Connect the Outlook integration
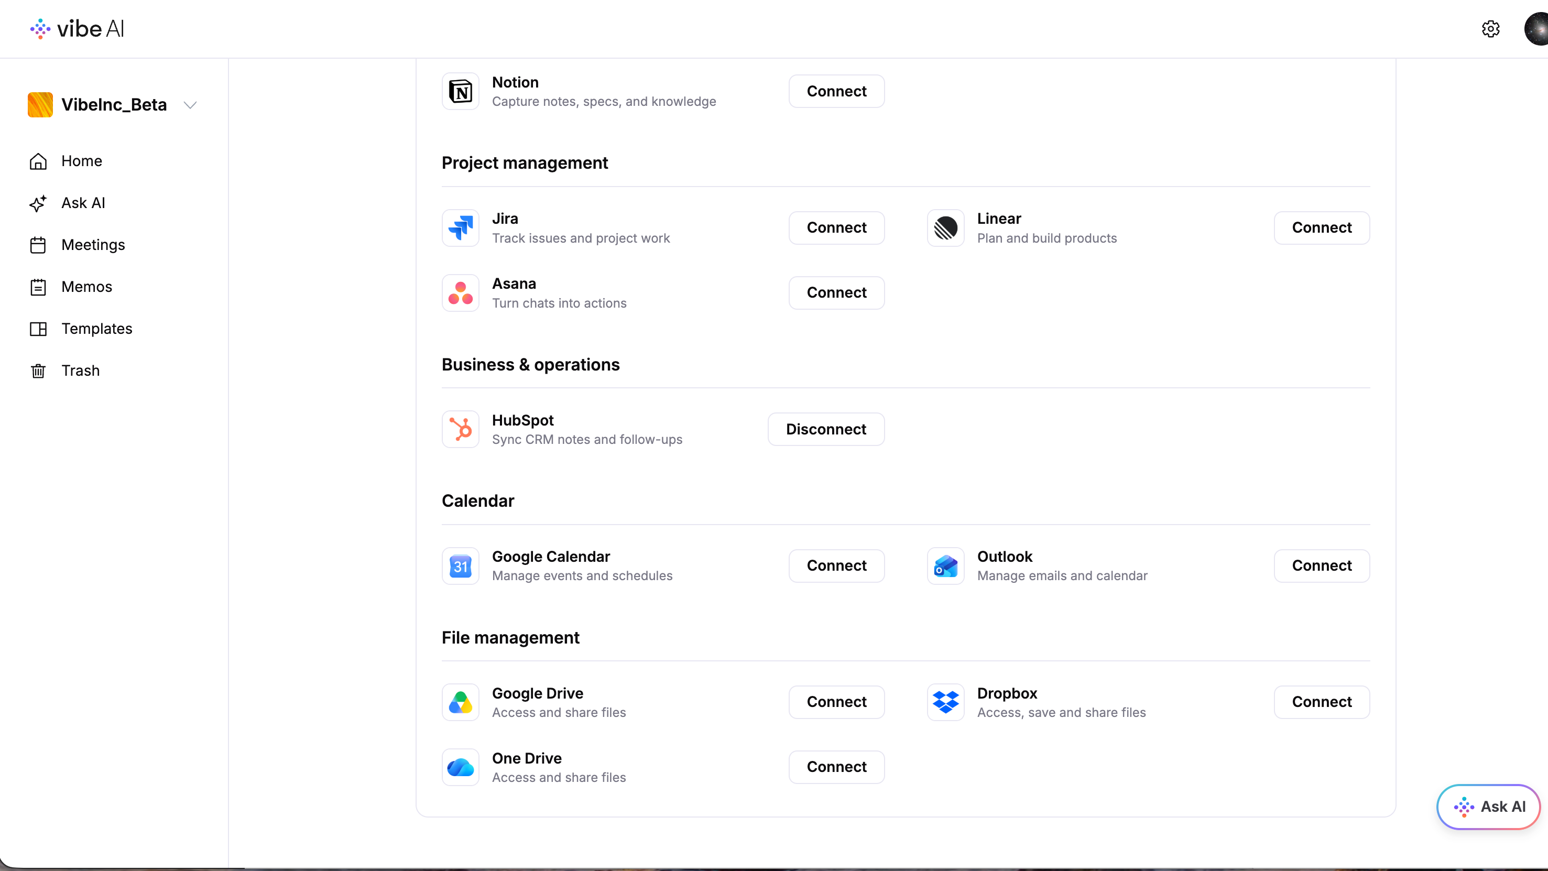1548x871 pixels. (1322, 565)
